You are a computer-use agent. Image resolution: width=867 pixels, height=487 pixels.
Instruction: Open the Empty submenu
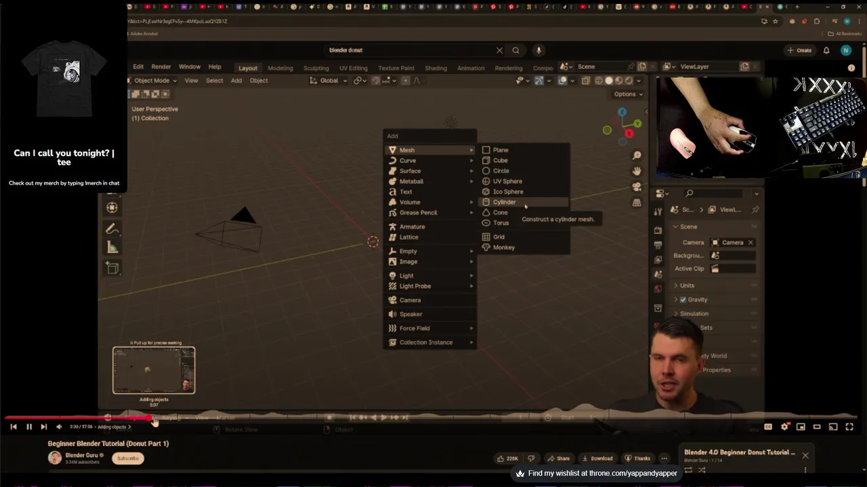point(430,251)
